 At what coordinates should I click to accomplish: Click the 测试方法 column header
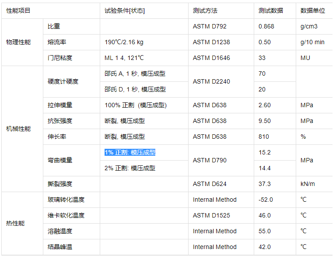pos(205,11)
